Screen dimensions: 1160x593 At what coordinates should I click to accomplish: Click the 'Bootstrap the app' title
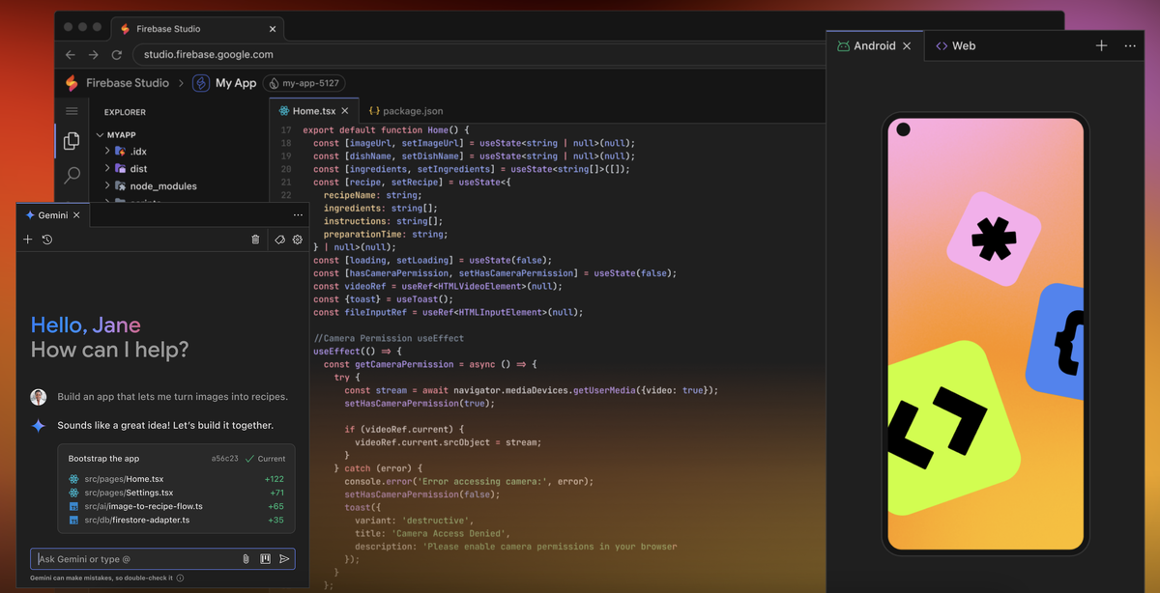pos(104,459)
